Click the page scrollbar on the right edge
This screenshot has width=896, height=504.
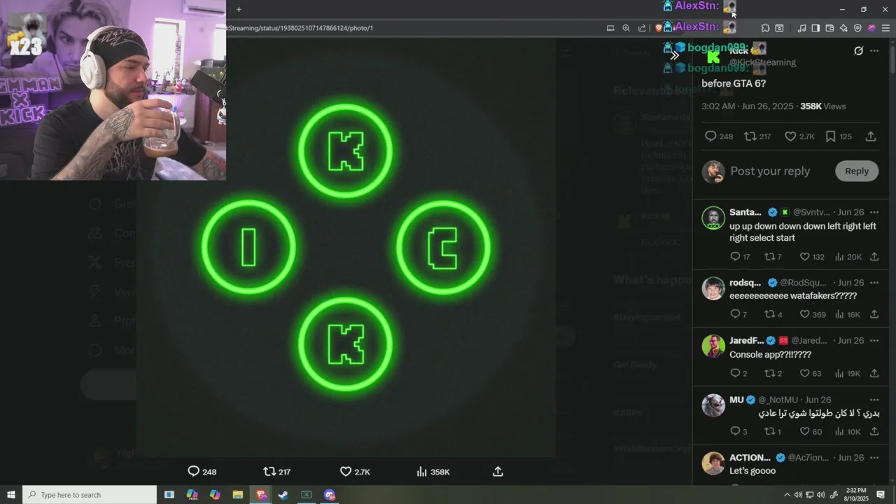pyautogui.click(x=892, y=60)
